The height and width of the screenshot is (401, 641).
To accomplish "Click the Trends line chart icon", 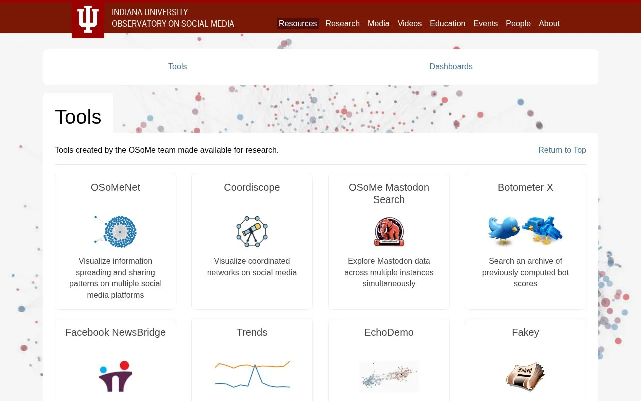I will (252, 375).
